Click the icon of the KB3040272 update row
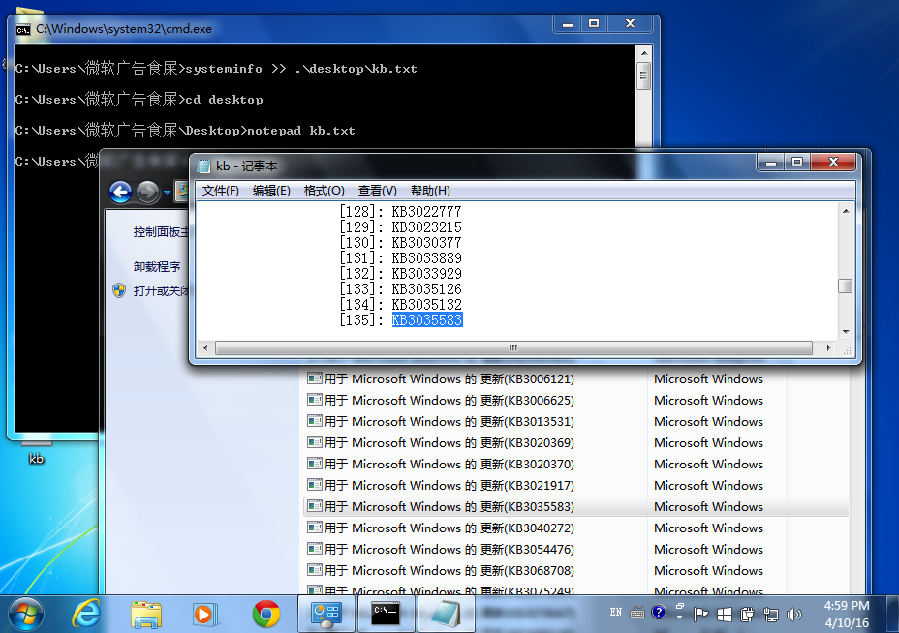The image size is (899, 633). 314,527
